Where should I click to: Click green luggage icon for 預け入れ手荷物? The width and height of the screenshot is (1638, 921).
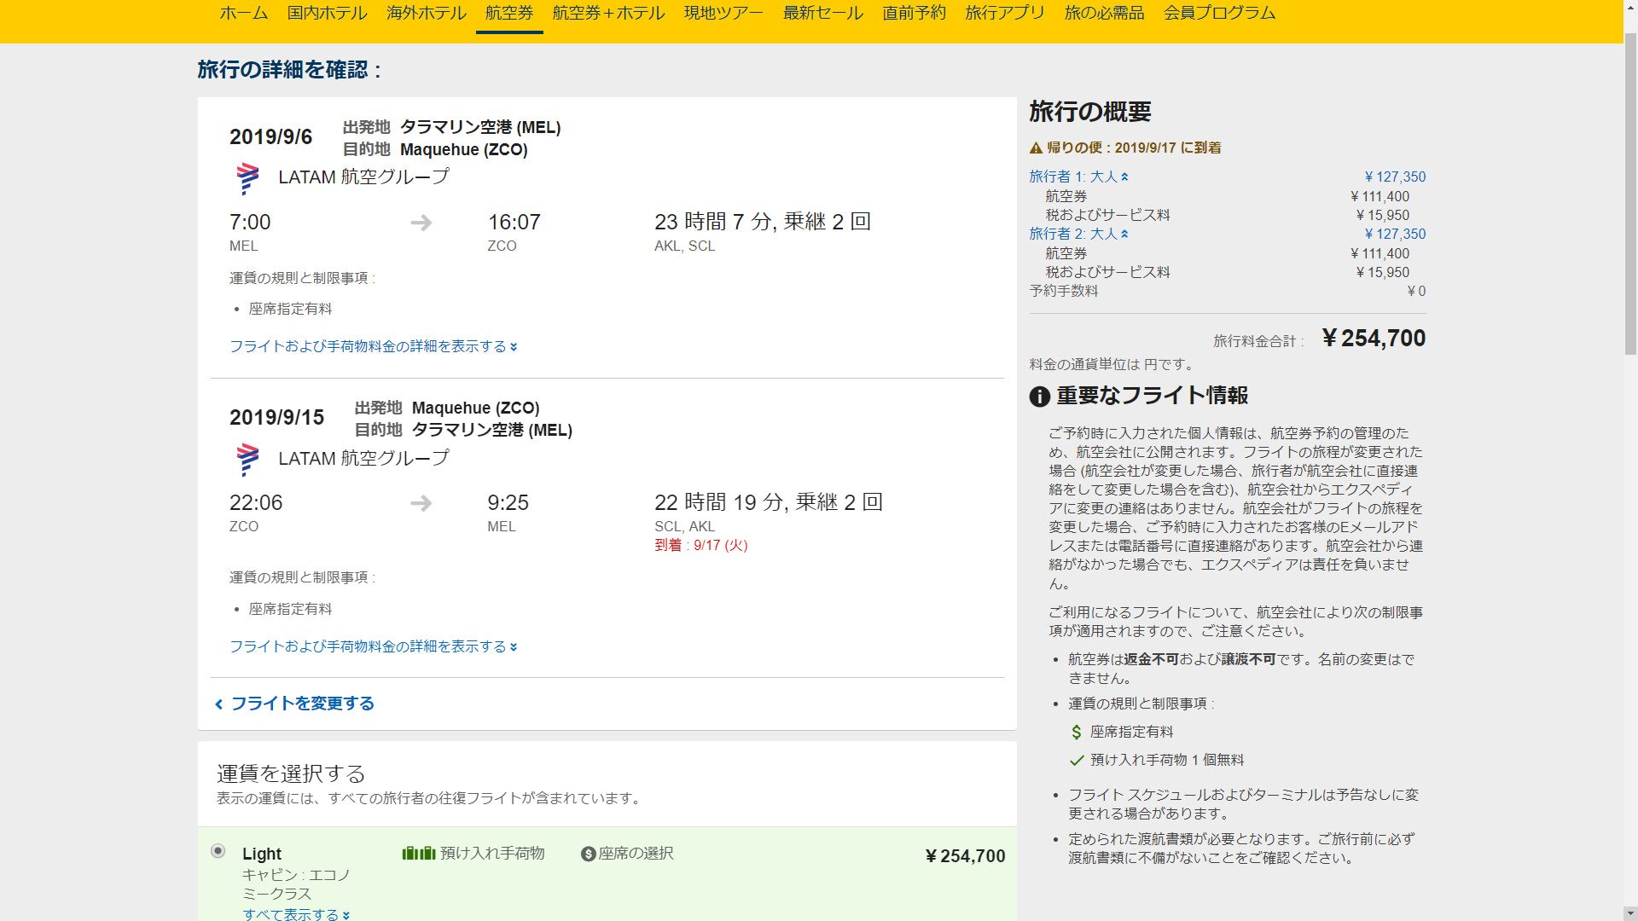(x=418, y=854)
